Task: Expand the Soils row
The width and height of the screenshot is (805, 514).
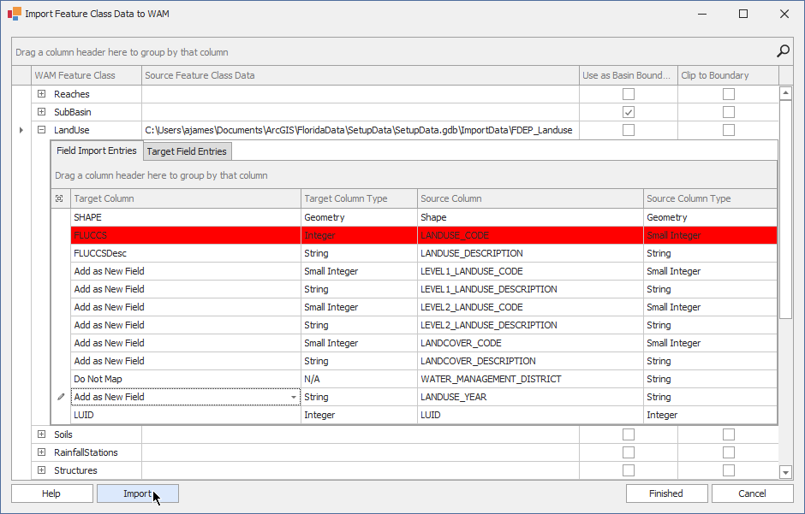Action: click(42, 434)
